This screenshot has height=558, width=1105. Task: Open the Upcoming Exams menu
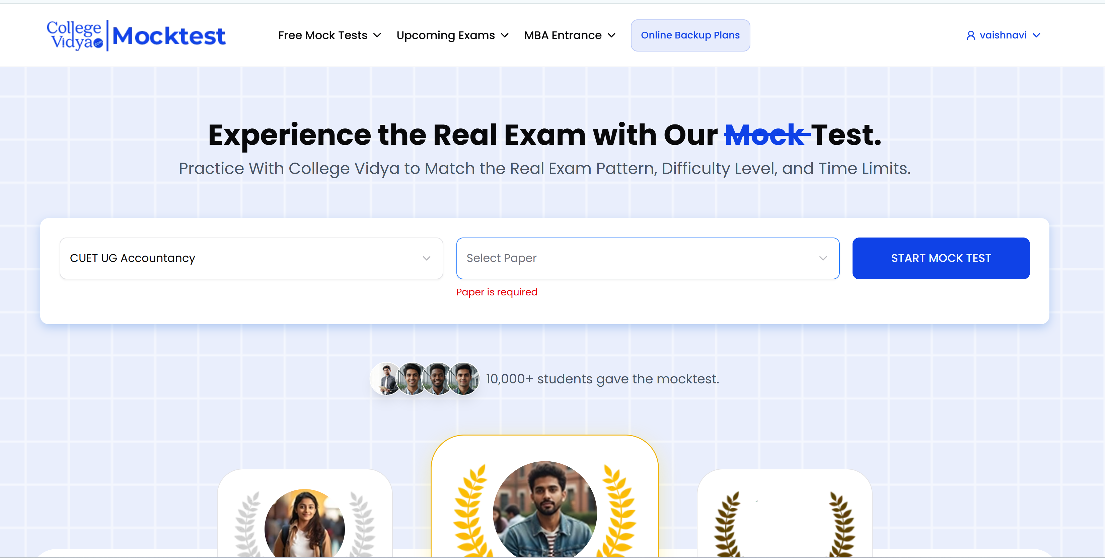453,35
